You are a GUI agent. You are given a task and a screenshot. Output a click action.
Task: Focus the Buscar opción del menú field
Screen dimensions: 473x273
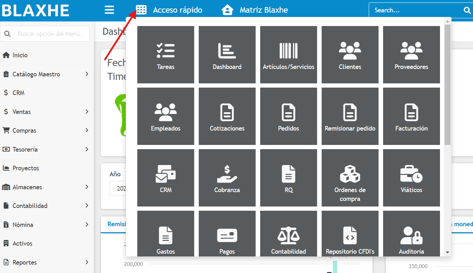pyautogui.click(x=45, y=34)
